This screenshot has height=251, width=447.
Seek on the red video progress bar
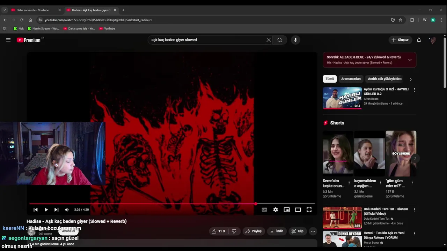pyautogui.click(x=172, y=204)
